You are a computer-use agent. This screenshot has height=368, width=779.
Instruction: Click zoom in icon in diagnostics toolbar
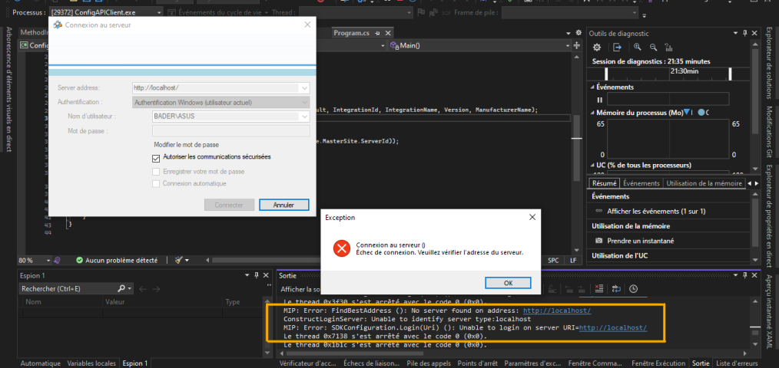(x=638, y=48)
